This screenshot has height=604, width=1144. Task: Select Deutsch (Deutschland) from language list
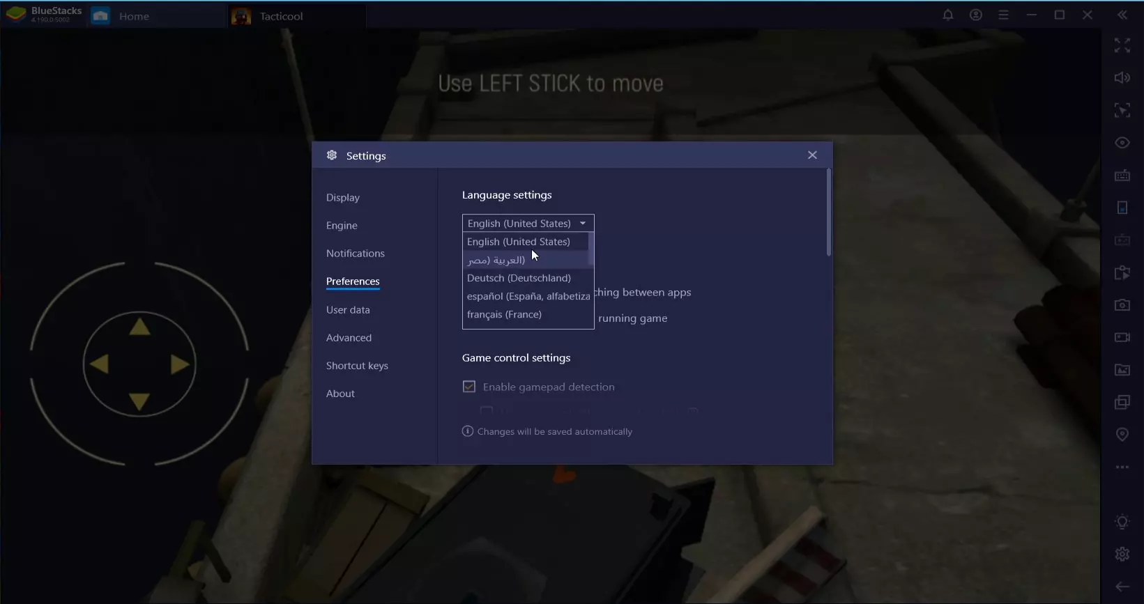[x=519, y=278]
